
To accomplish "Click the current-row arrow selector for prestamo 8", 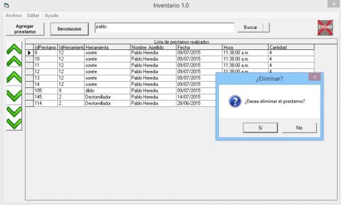I will click(30, 53).
